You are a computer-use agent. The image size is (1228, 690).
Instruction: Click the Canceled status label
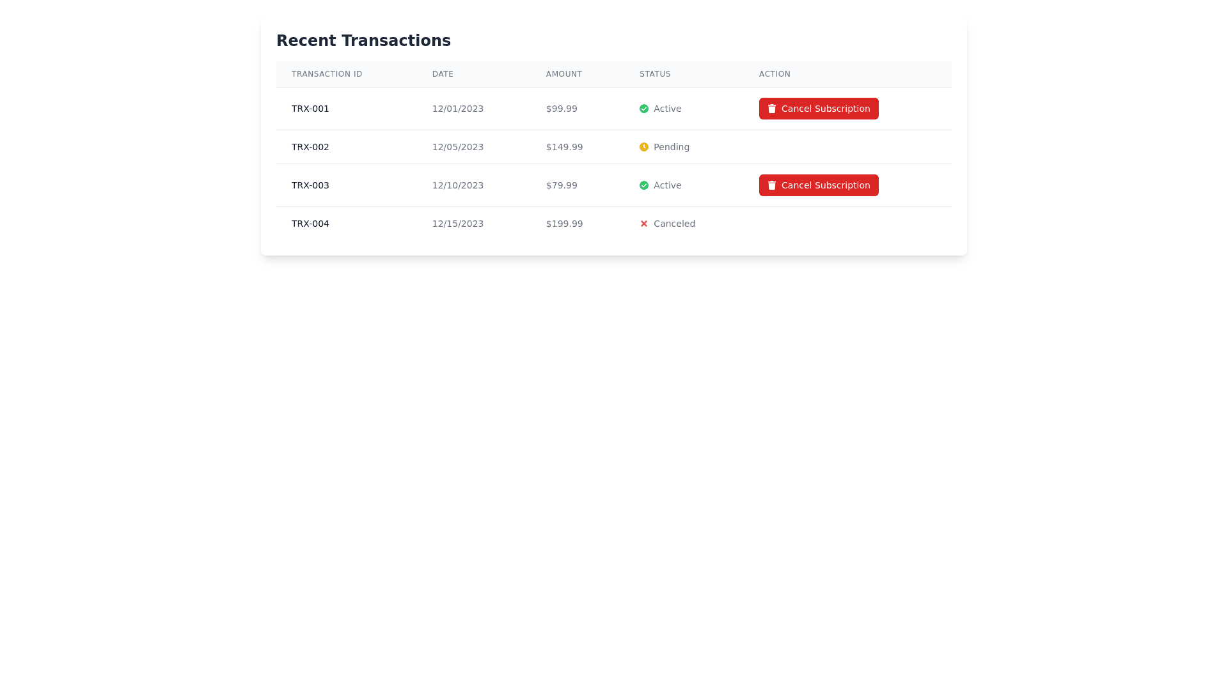point(674,224)
